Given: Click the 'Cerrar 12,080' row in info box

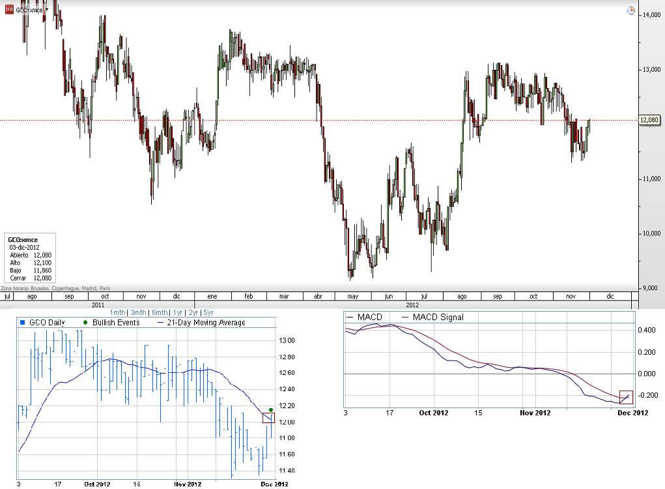Looking at the screenshot, I should pyautogui.click(x=31, y=278).
